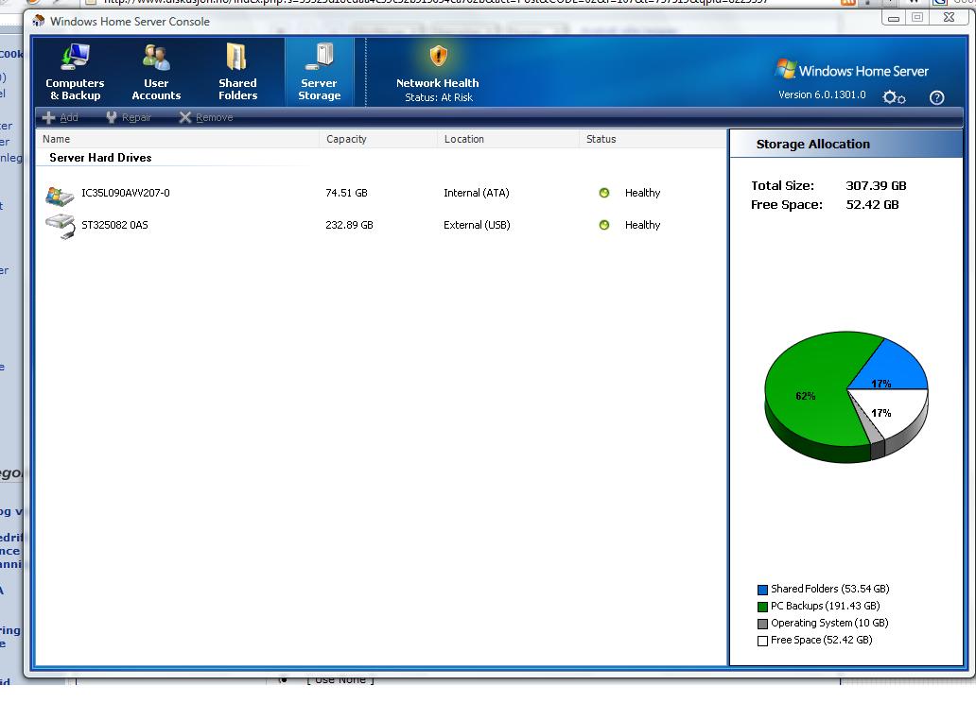Image resolution: width=976 pixels, height=703 pixels.
Task: Click Server Hard Drives group header
Action: click(101, 158)
